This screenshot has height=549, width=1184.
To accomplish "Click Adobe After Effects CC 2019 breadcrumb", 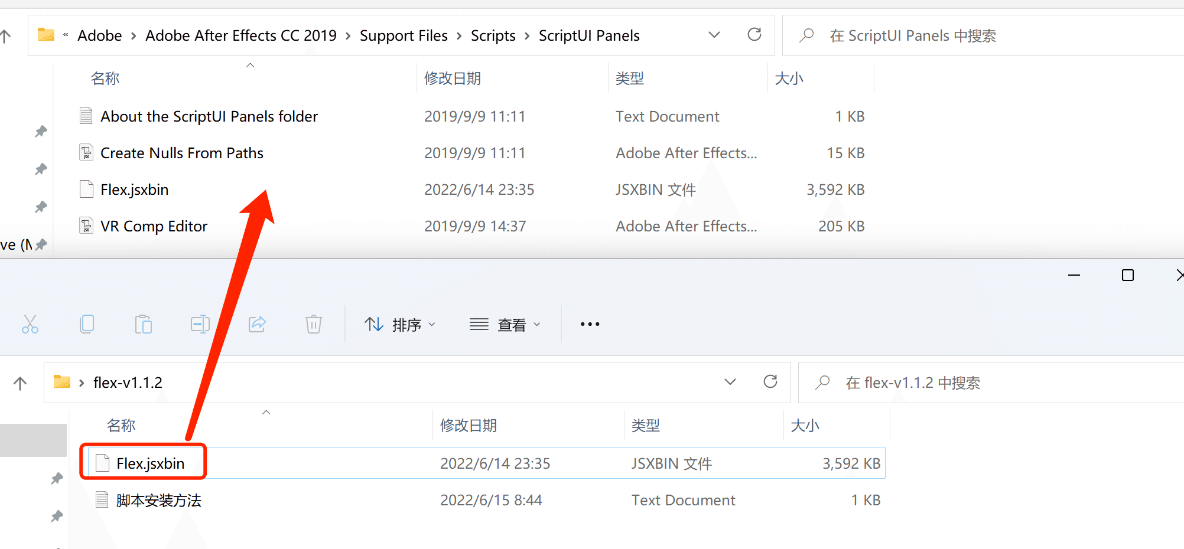I will coord(240,36).
